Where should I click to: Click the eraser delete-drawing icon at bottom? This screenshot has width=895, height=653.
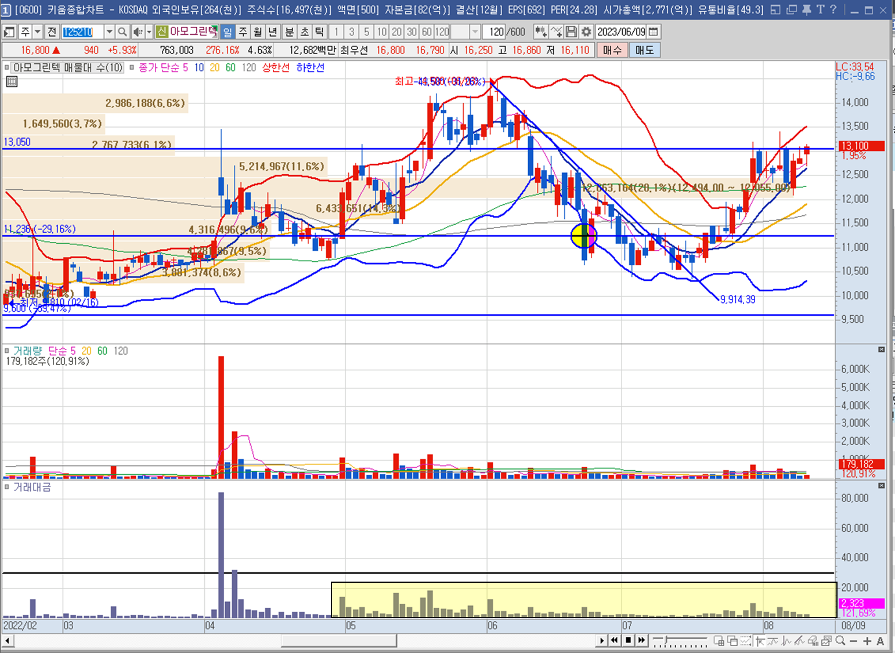point(814,641)
